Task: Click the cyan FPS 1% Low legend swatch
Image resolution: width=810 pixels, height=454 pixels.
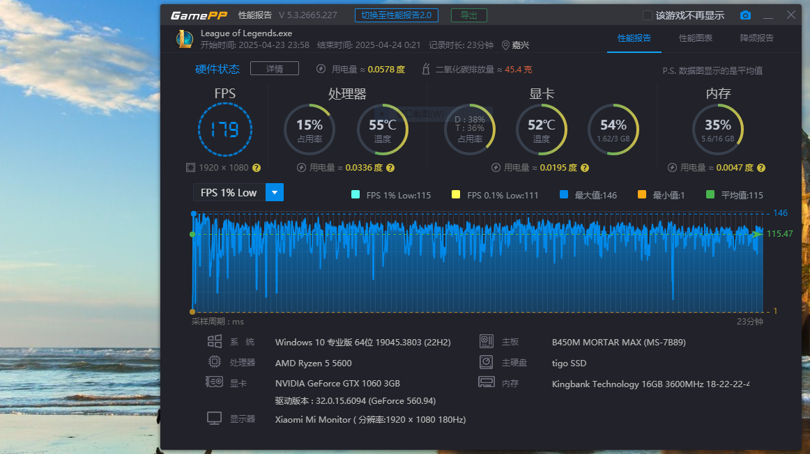Action: point(356,194)
